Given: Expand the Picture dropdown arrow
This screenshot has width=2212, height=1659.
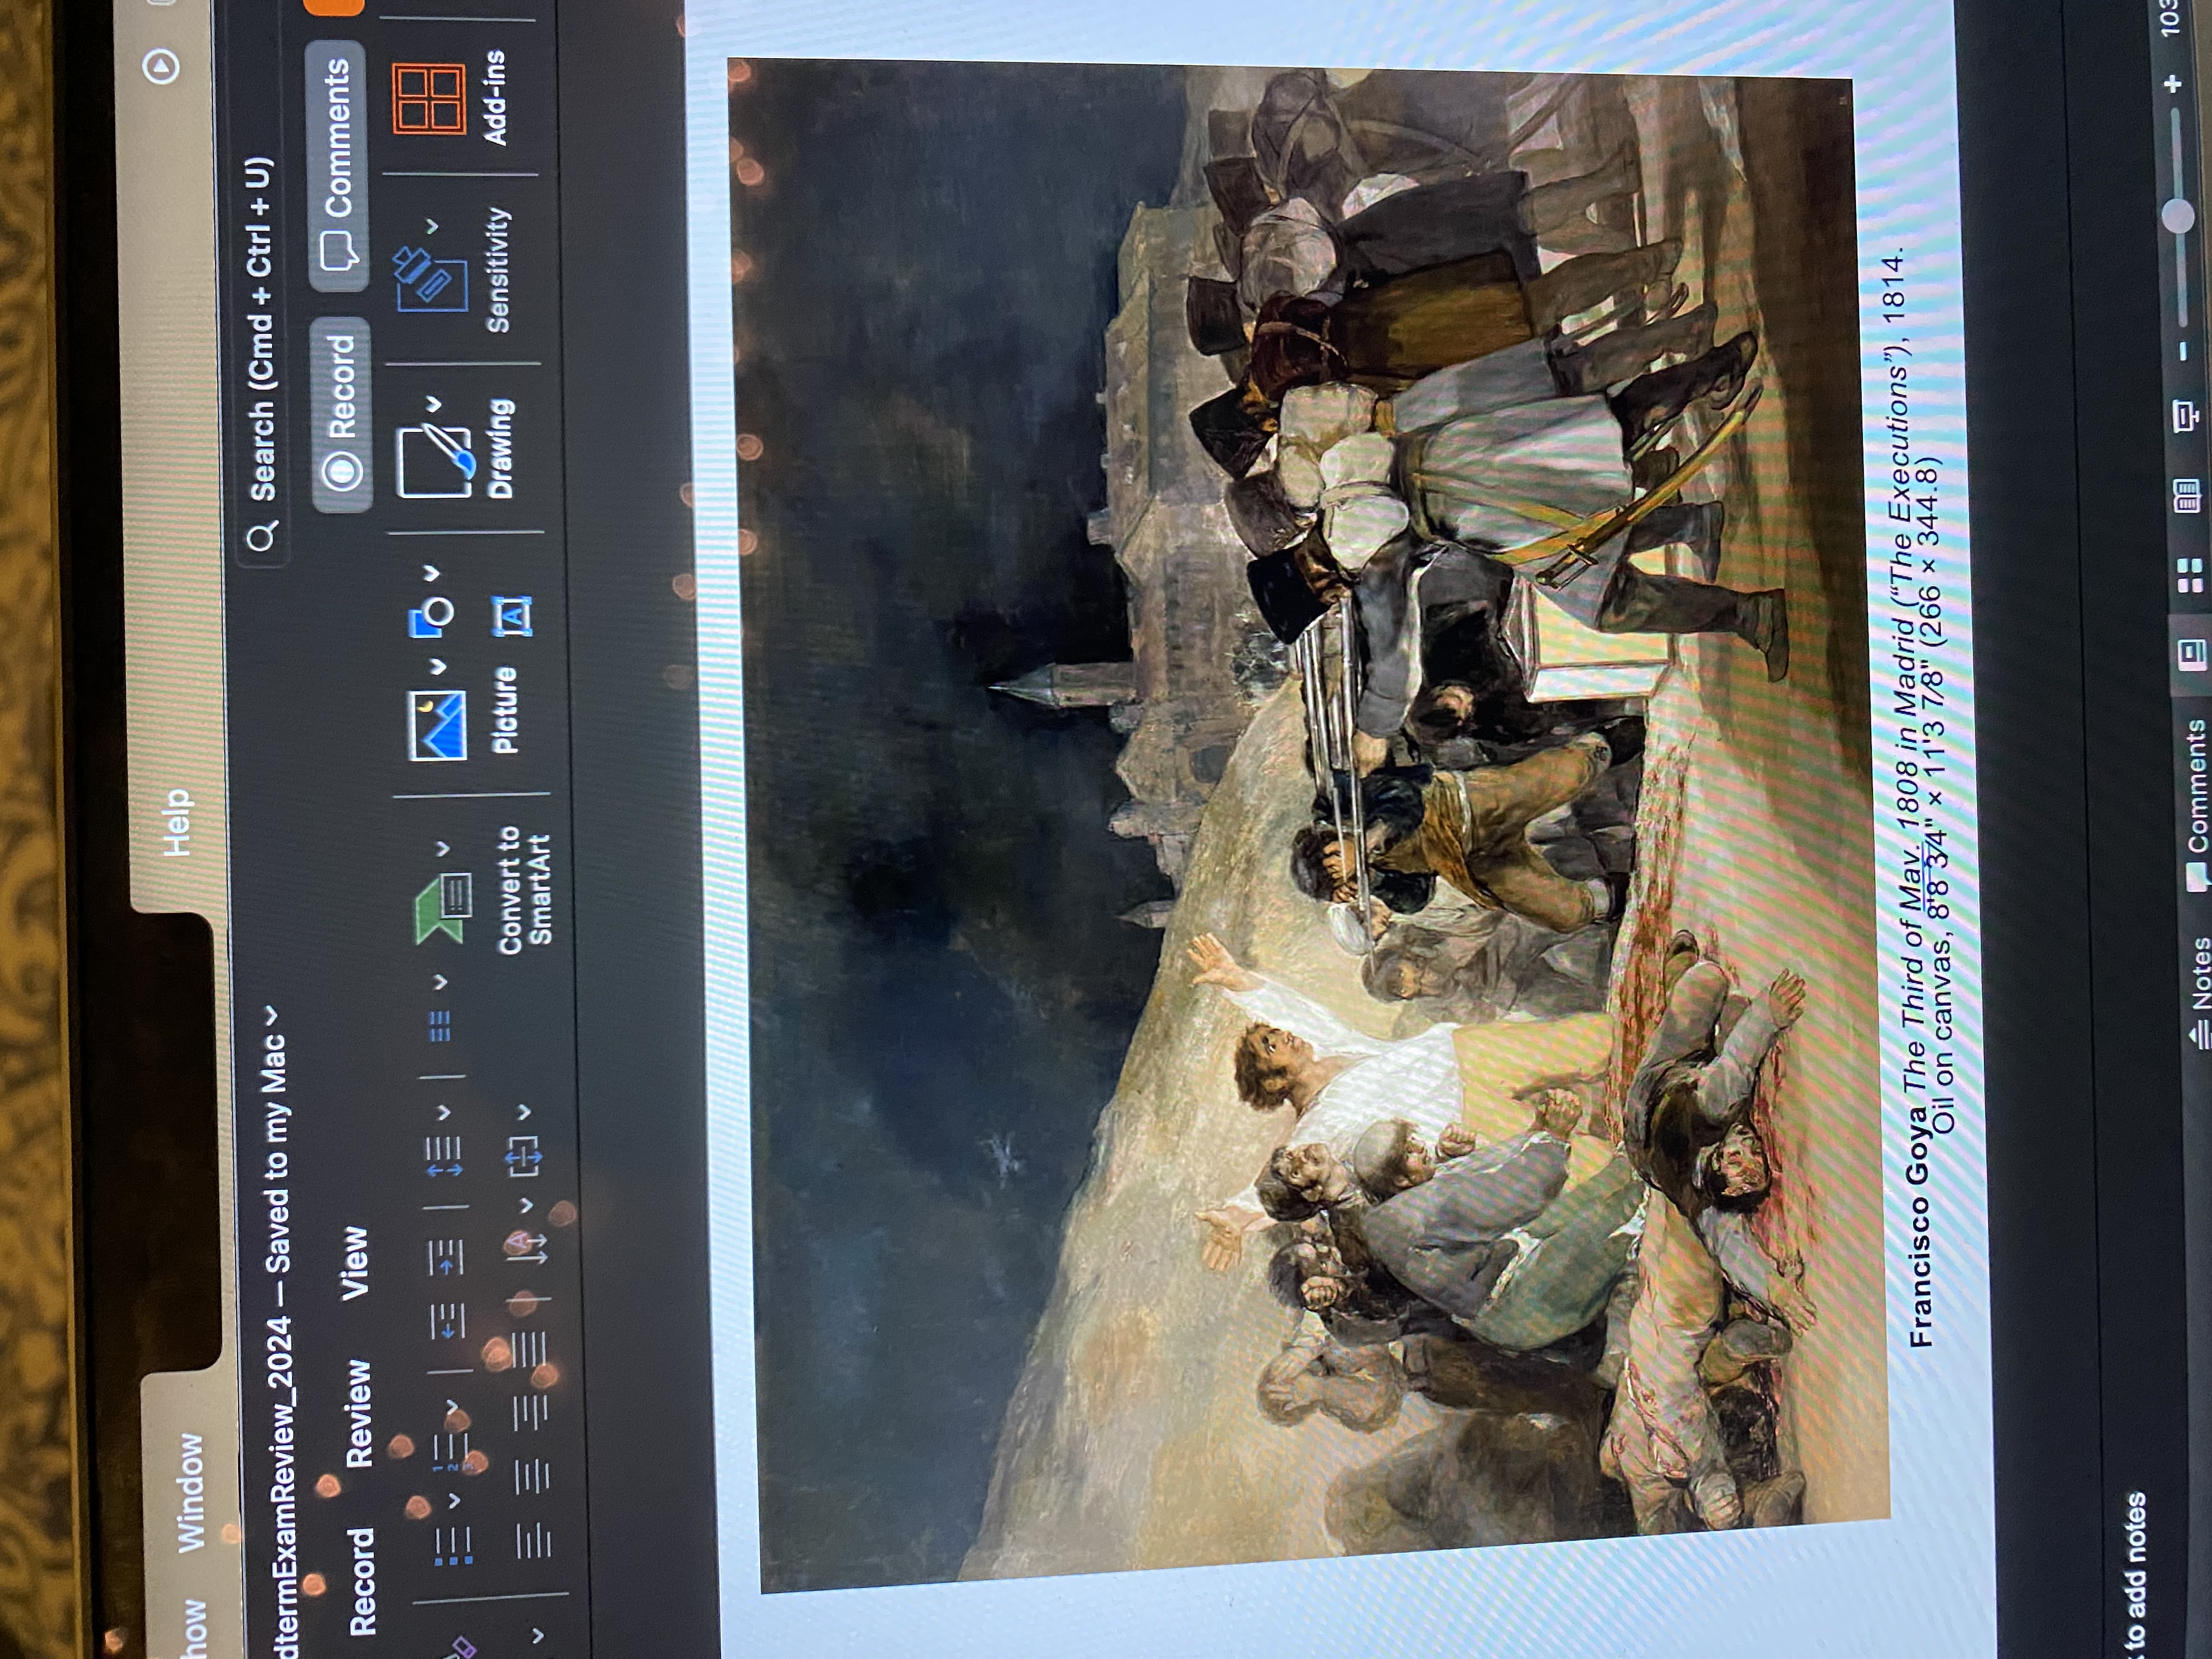Looking at the screenshot, I should click(x=437, y=667).
